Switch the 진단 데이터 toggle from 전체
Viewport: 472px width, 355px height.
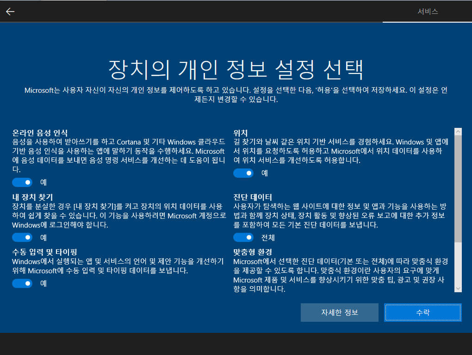tap(243, 238)
